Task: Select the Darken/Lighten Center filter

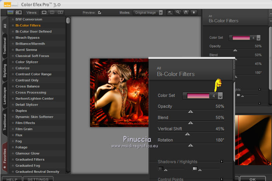Action: (35, 98)
